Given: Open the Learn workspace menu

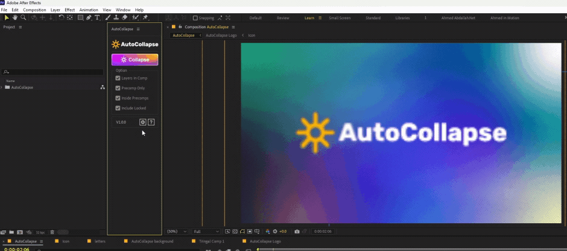Looking at the screenshot, I should coord(320,17).
